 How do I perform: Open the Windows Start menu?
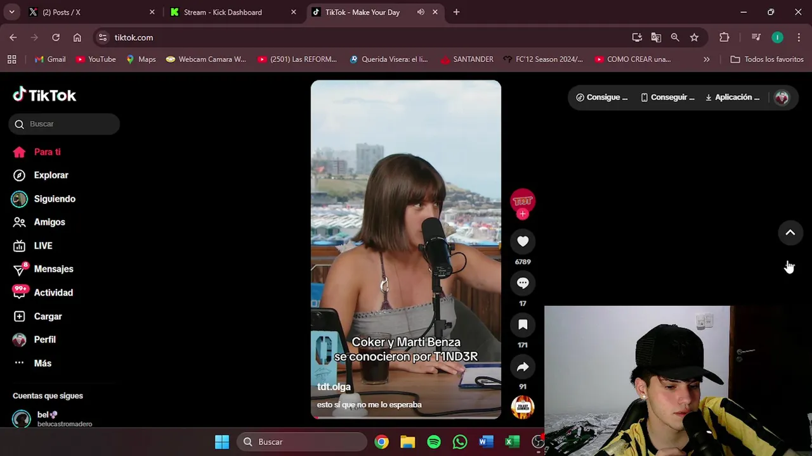click(x=222, y=442)
